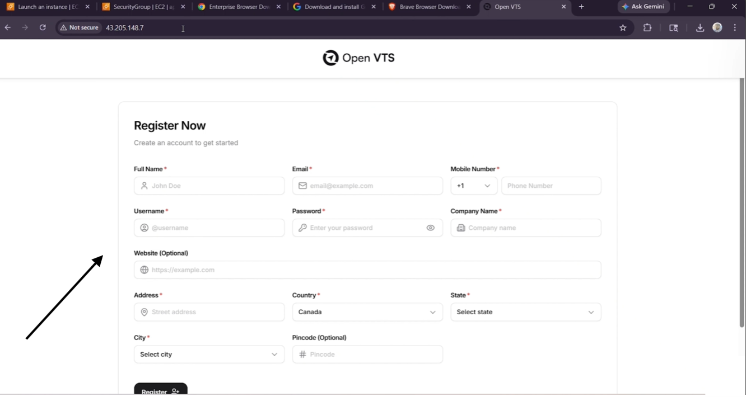746x397 pixels.
Task: Click the page vertical scrollbar
Action: point(742,202)
